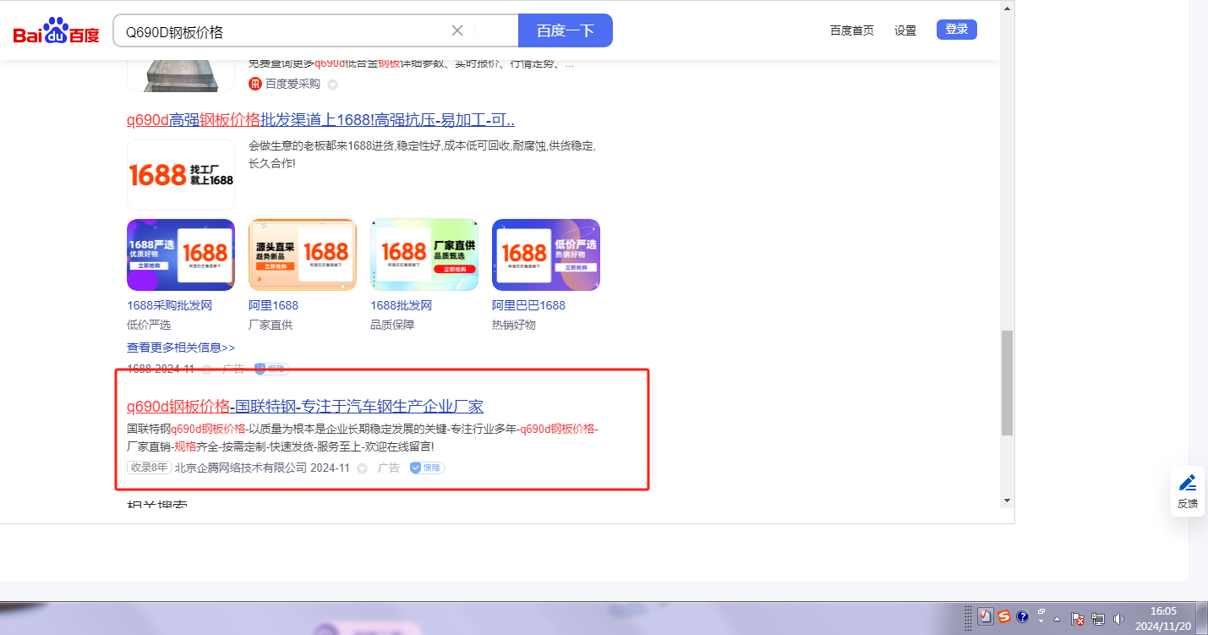Click the Sogou input method tray icon
Image resolution: width=1208 pixels, height=635 pixels.
(x=1004, y=616)
